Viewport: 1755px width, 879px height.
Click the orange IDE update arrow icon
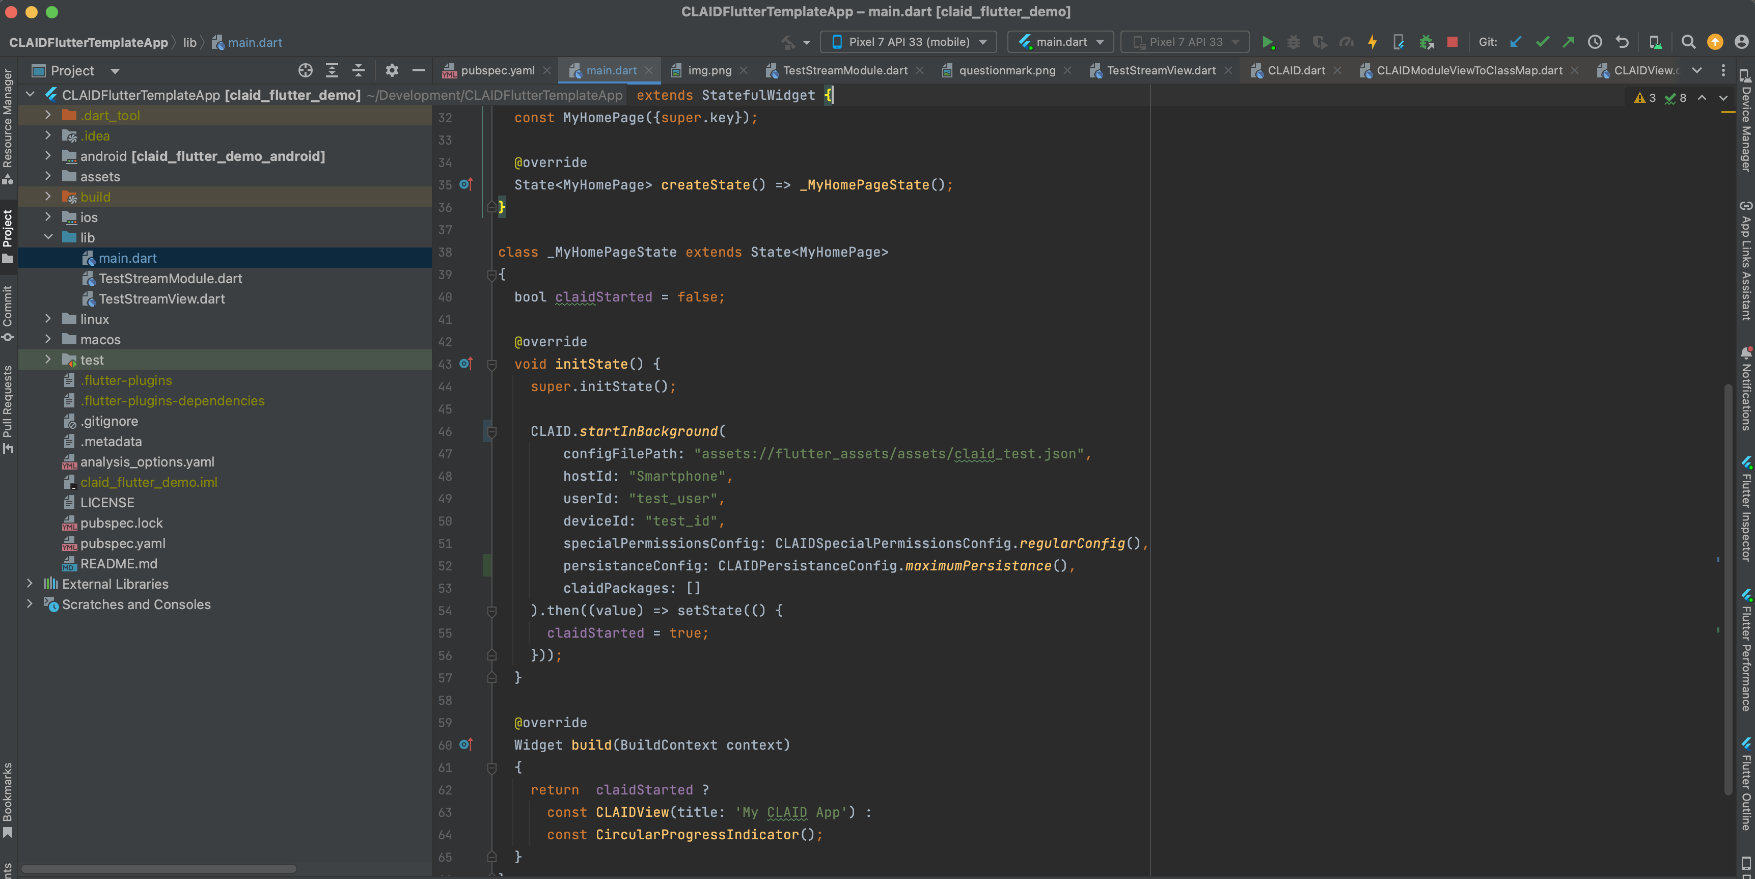(x=1715, y=42)
